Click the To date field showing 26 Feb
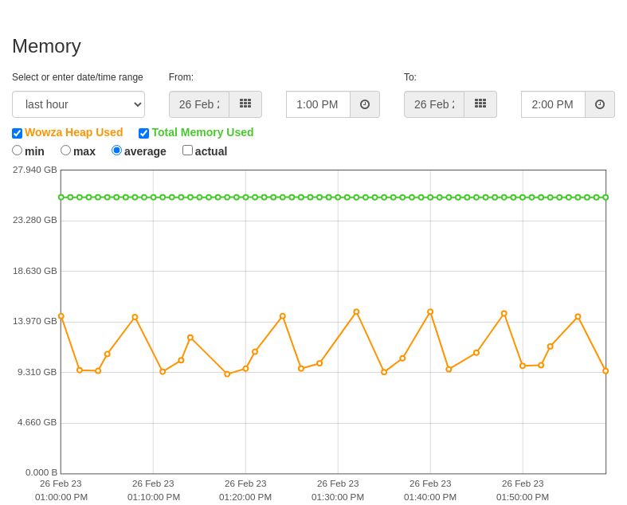This screenshot has width=627, height=505. point(434,104)
